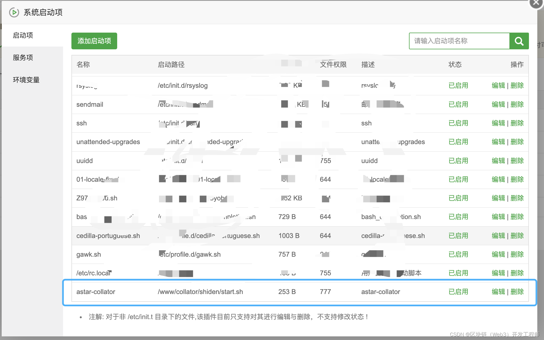This screenshot has width=544, height=340.
Task: Focus the startup item name search field
Action: click(459, 41)
